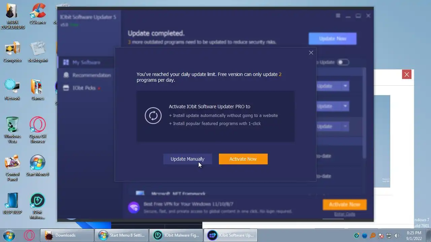Open the CCleaner desktop shortcut

pos(38,14)
